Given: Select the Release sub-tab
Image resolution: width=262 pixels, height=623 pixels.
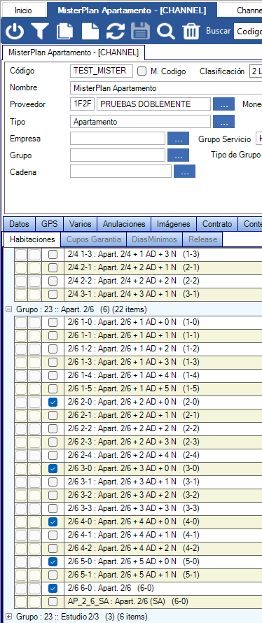Looking at the screenshot, I should click(x=202, y=239).
